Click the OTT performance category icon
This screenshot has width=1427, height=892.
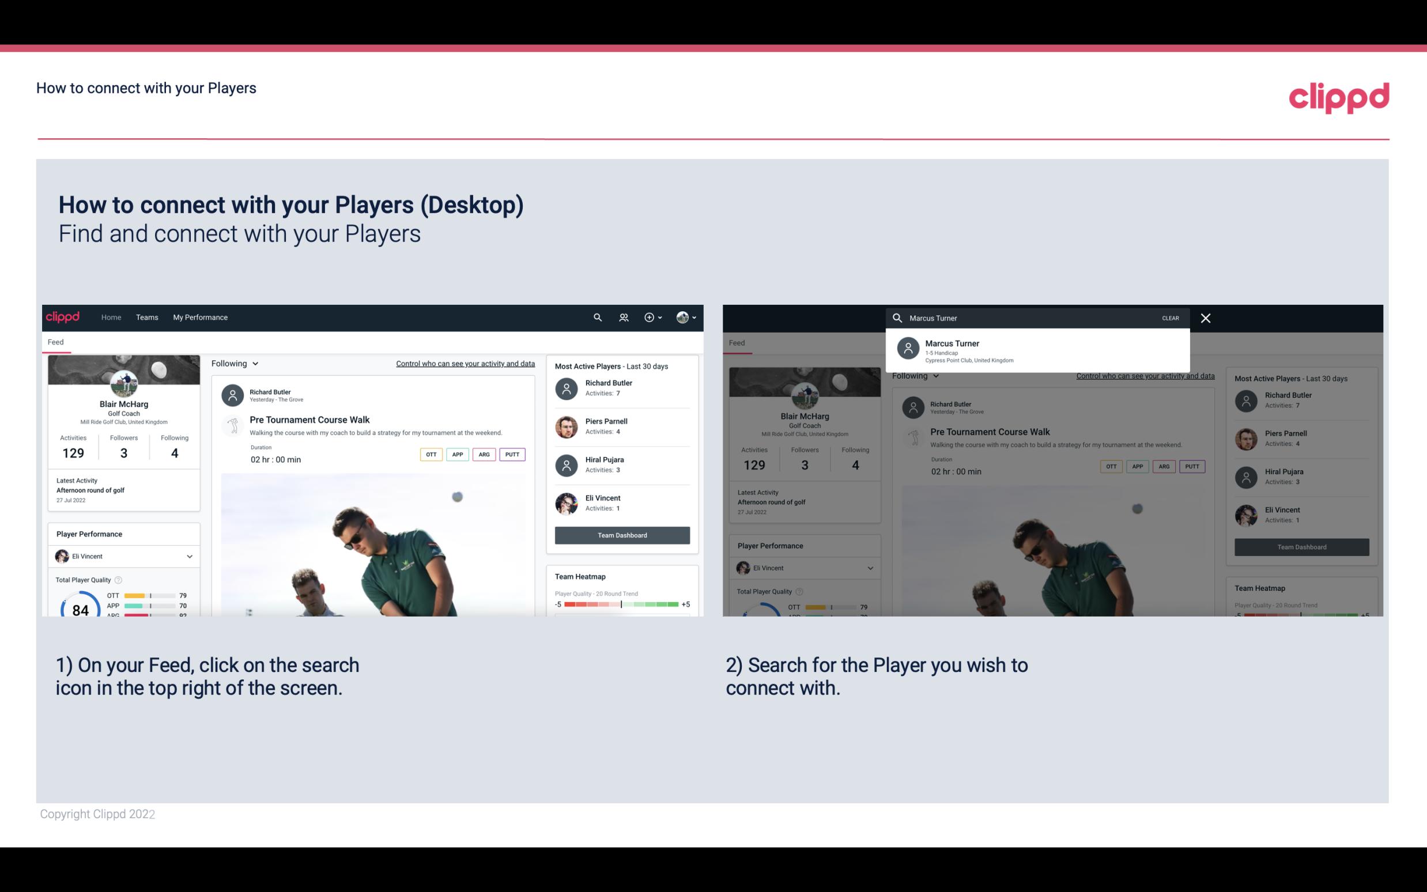click(x=431, y=454)
